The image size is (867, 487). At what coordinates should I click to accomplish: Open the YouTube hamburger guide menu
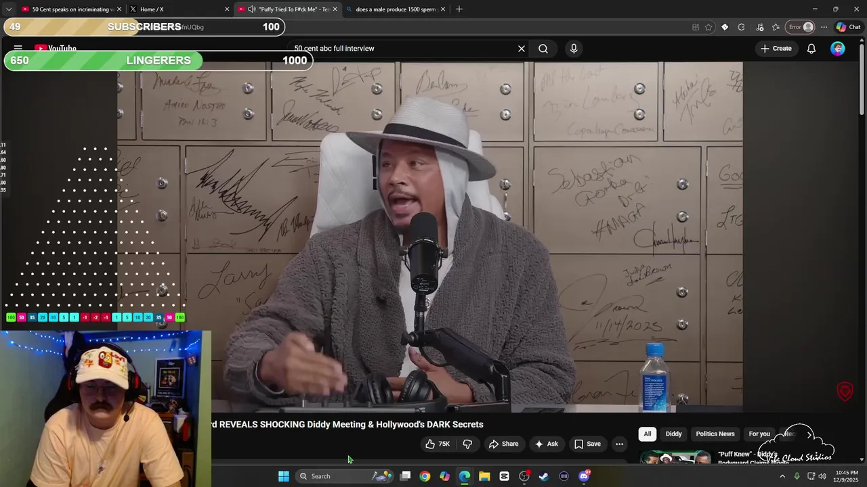click(x=18, y=49)
